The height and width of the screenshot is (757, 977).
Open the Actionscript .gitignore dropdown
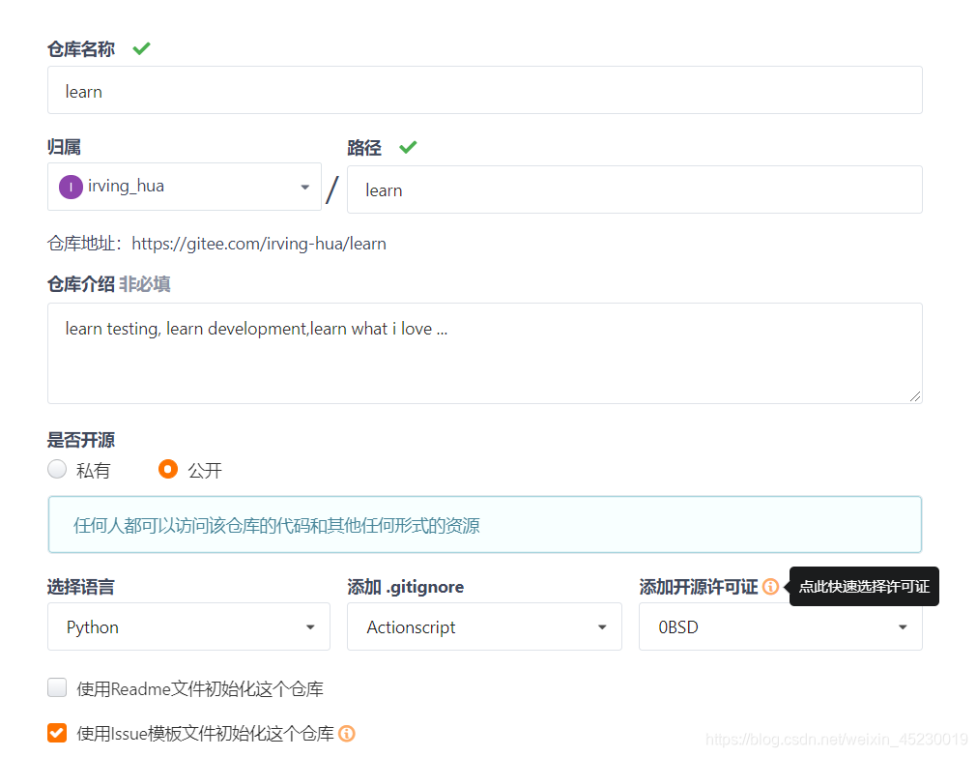484,626
